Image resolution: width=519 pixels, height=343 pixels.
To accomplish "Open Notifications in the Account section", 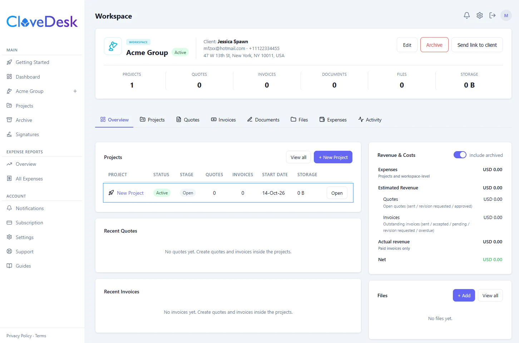I will click(30, 208).
